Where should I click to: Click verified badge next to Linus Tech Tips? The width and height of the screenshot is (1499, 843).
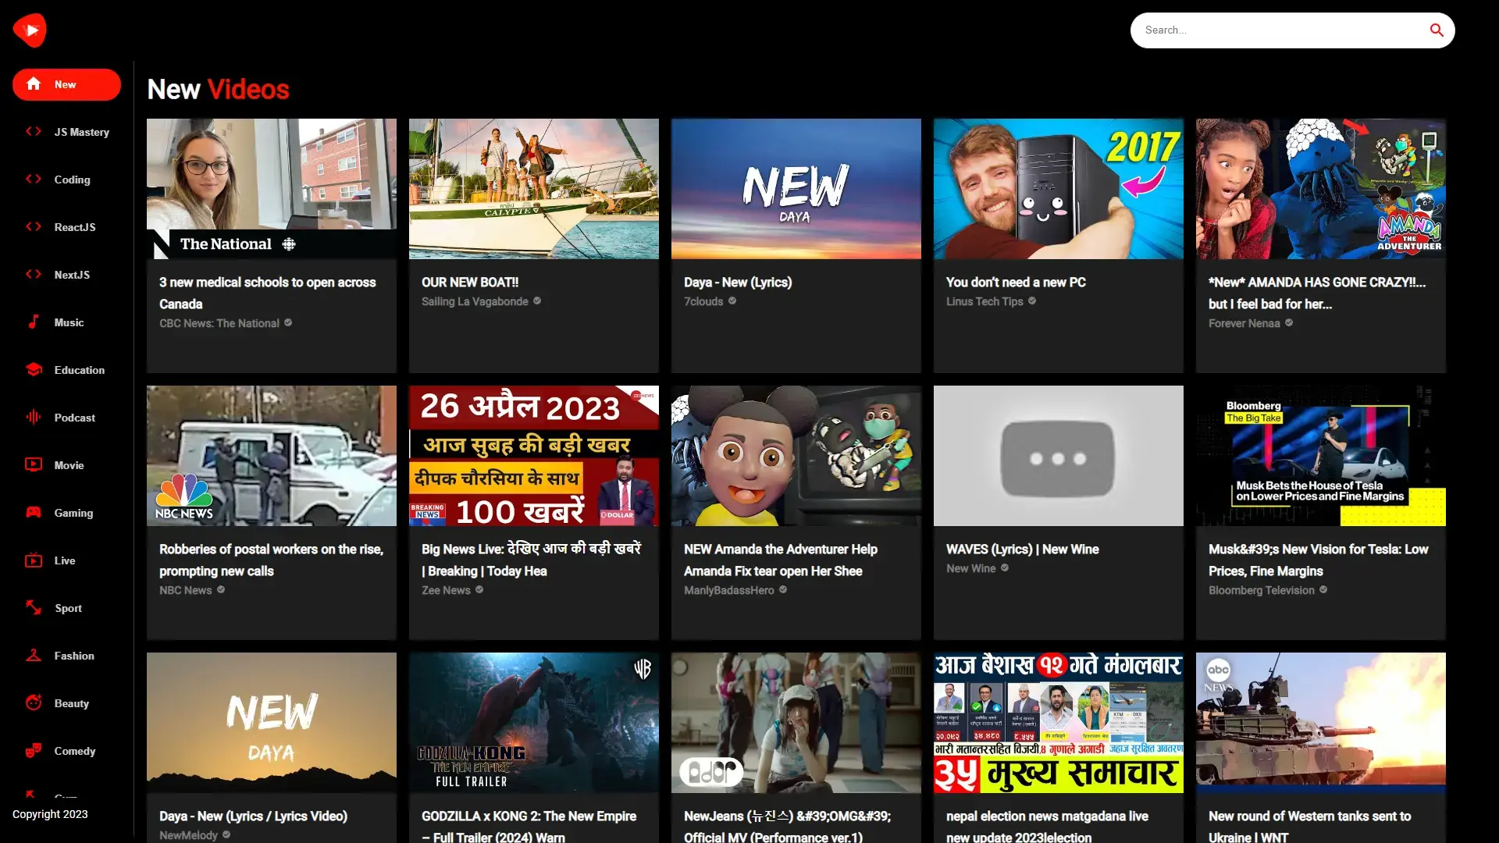click(1032, 301)
